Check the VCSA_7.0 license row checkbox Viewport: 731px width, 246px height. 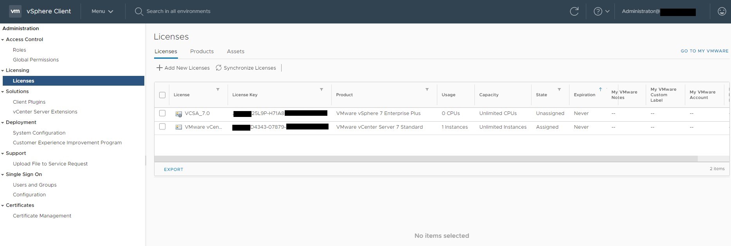[x=162, y=113]
